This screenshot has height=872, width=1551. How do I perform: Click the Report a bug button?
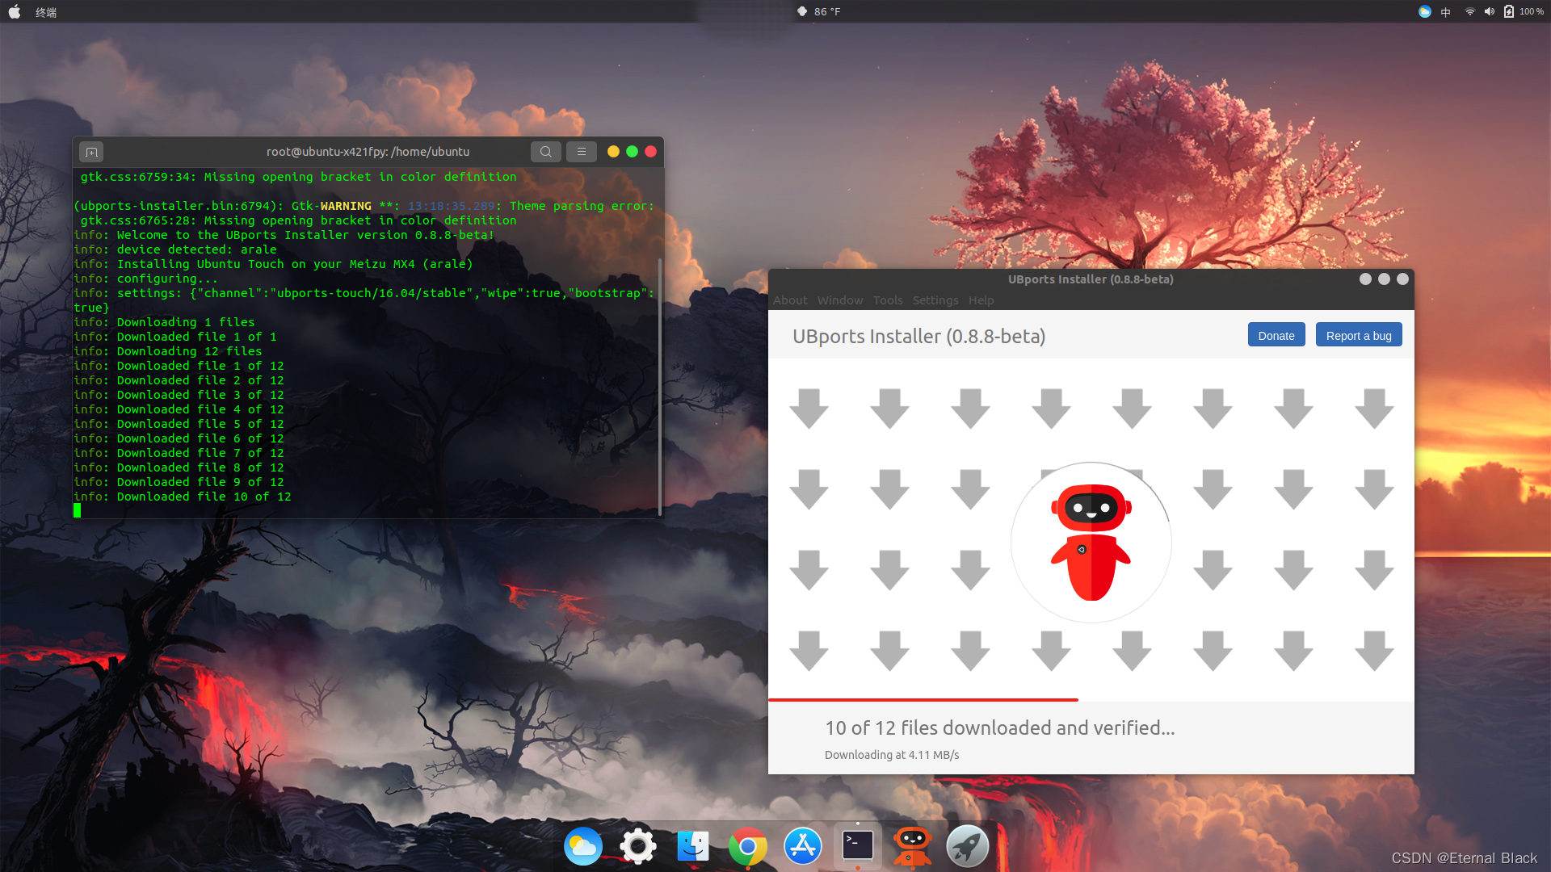[x=1358, y=336]
